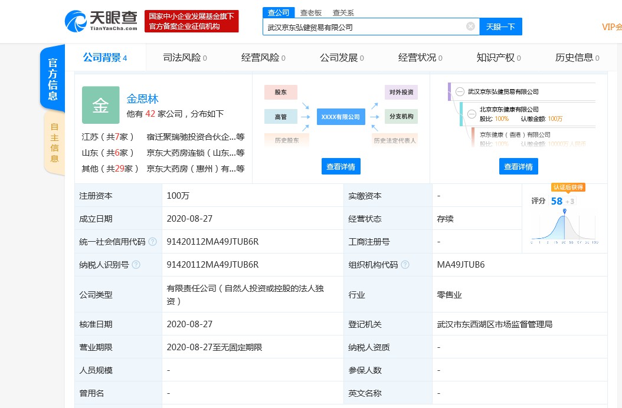Click the score distribution chart marker

565,211
